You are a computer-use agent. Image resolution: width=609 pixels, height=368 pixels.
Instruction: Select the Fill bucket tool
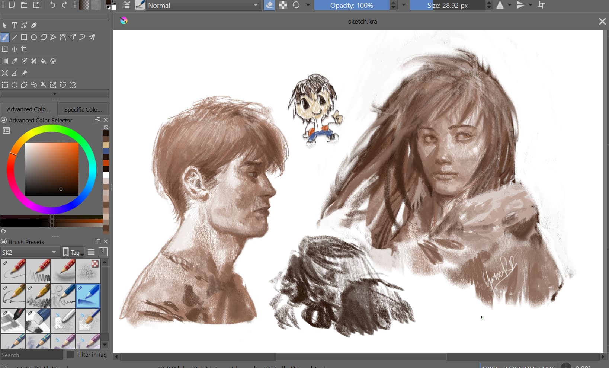(44, 61)
